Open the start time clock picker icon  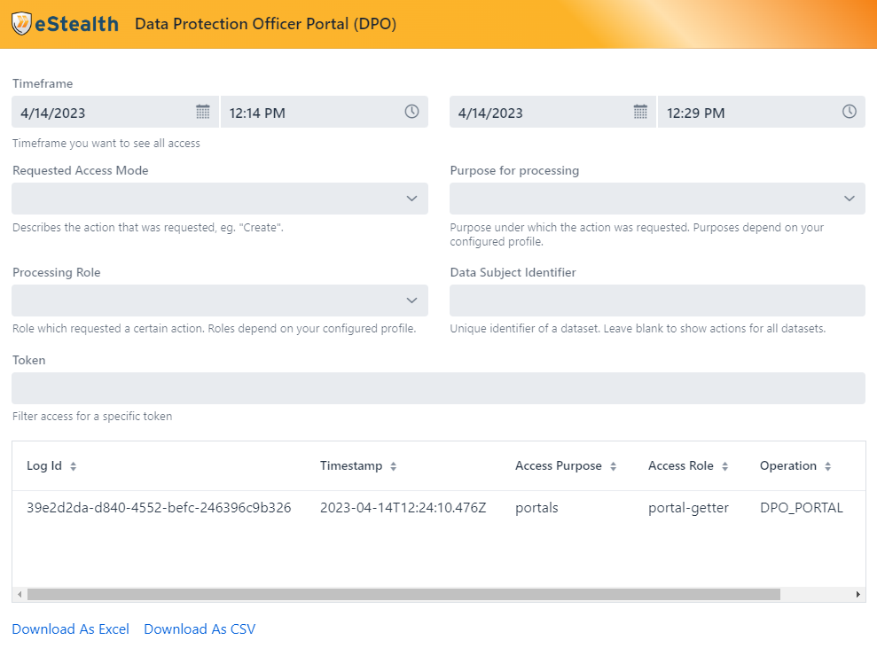pyautogui.click(x=411, y=112)
